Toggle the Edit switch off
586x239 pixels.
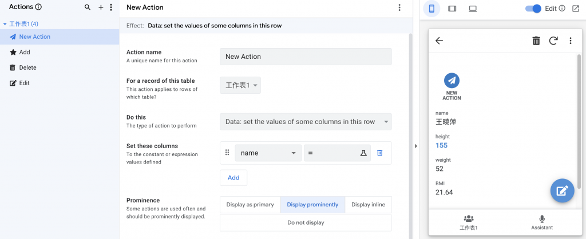point(533,9)
